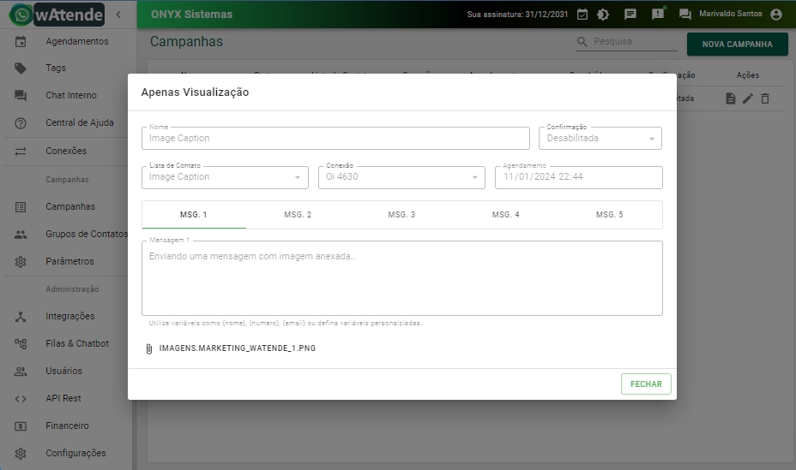Click the Integrações sidebar icon

pyautogui.click(x=21, y=317)
